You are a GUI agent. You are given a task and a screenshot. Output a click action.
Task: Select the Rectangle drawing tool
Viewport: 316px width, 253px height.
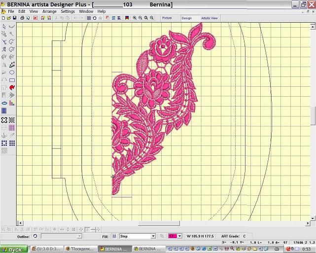click(x=12, y=80)
